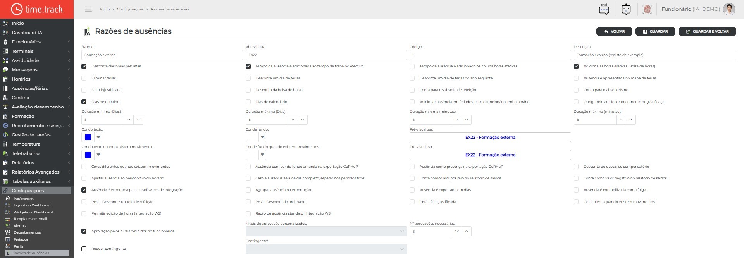Click the Abreviatura input field
Viewport: 744px width, 258px height.
(326, 55)
